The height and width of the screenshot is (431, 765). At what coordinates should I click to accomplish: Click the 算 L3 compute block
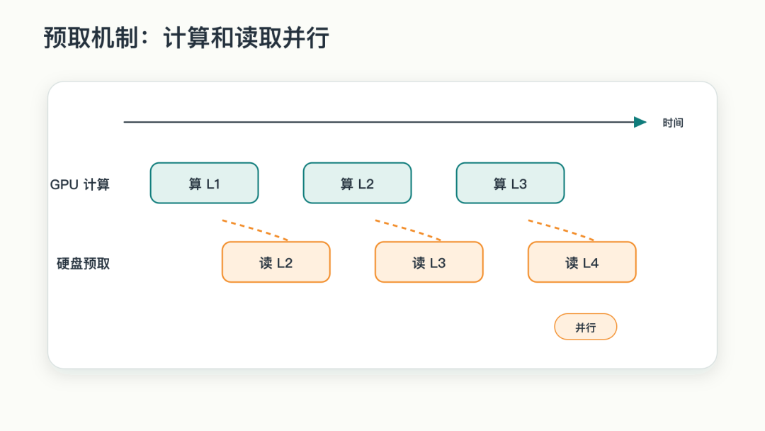[x=510, y=183]
